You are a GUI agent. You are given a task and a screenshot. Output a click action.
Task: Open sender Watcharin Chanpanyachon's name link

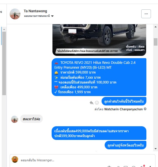click(x=123, y=109)
